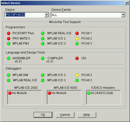Click the red MPLAB ICE 2000 No Module light
The image size is (130, 122).
tap(10, 93)
